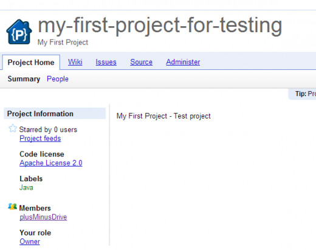Open the Administer tab
Screen dimensions: 316x250
tap(183, 62)
